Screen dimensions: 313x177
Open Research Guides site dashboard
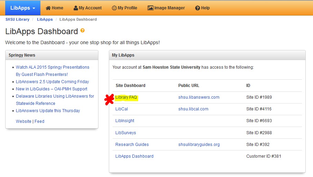132,145
